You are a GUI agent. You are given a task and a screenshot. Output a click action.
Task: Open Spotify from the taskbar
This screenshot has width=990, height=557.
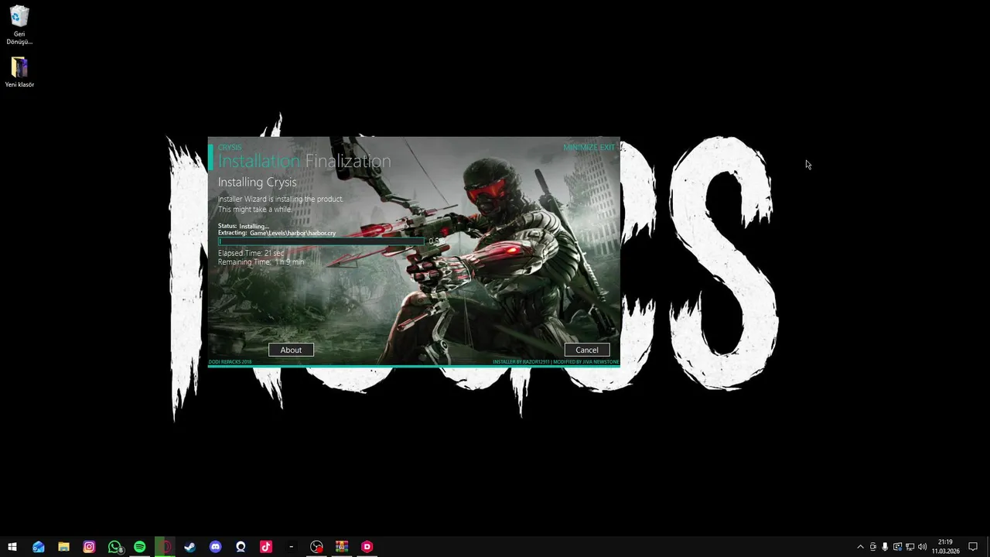(139, 547)
